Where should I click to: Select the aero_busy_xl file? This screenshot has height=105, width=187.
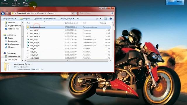click(x=68, y=45)
